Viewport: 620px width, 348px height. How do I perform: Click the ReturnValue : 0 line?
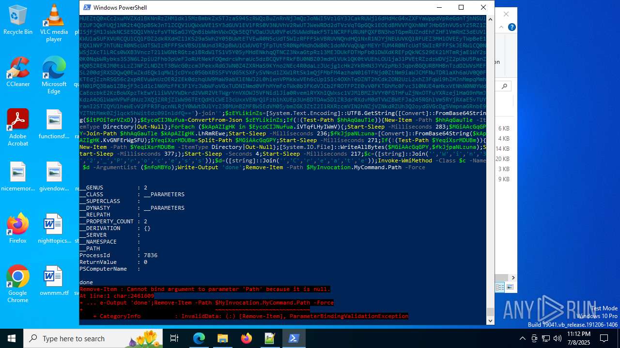tap(113, 262)
